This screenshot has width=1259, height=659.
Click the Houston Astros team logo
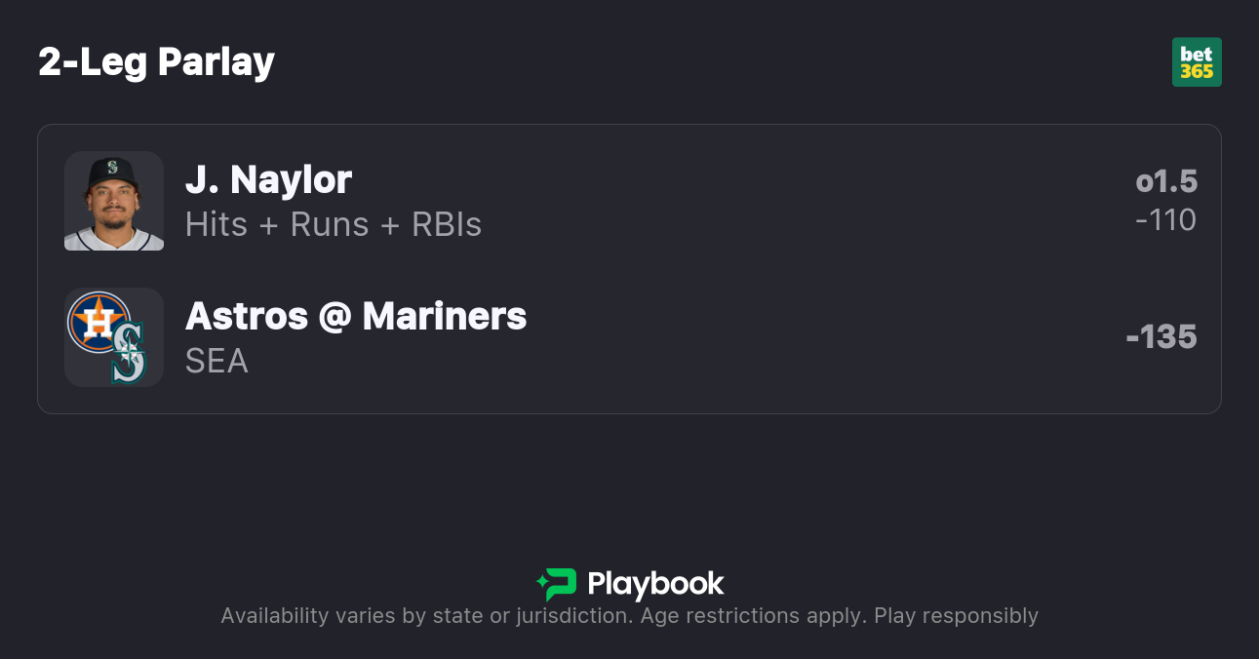click(x=98, y=322)
